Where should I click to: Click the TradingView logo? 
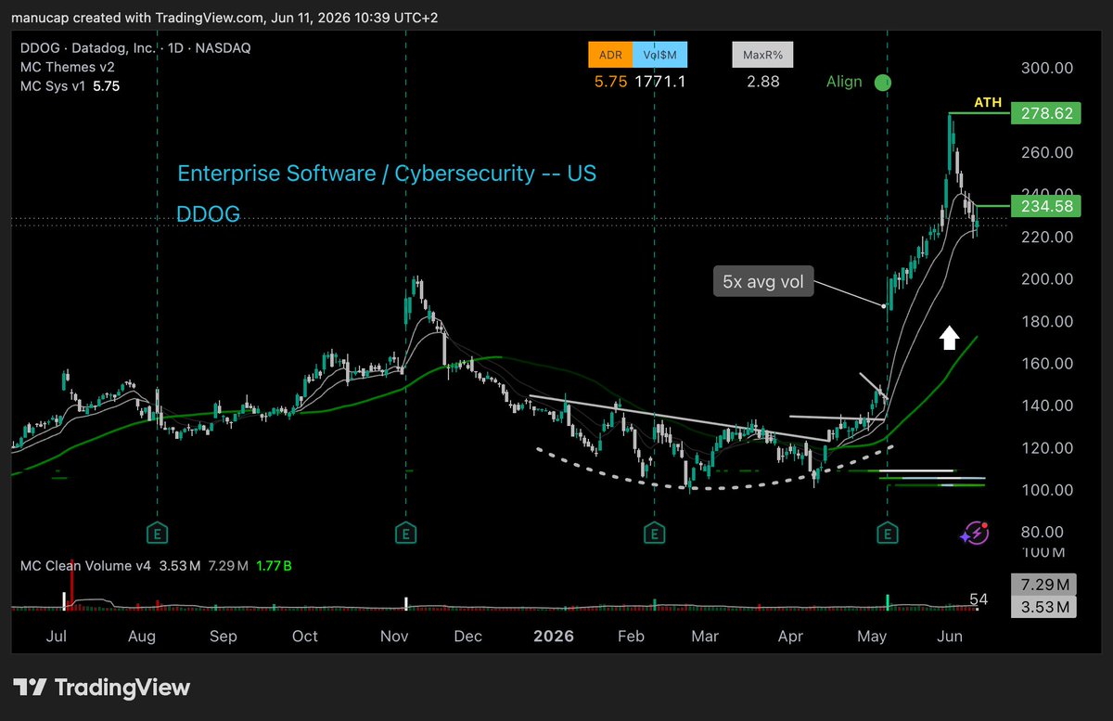pos(102,688)
